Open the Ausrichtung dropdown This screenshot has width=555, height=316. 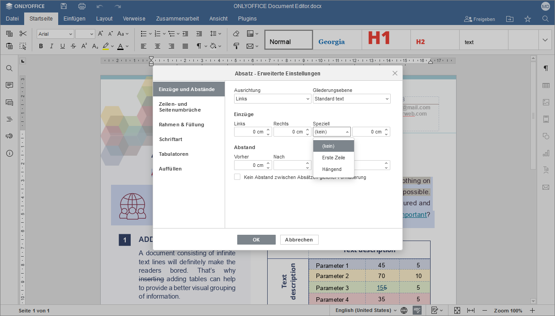(272, 99)
